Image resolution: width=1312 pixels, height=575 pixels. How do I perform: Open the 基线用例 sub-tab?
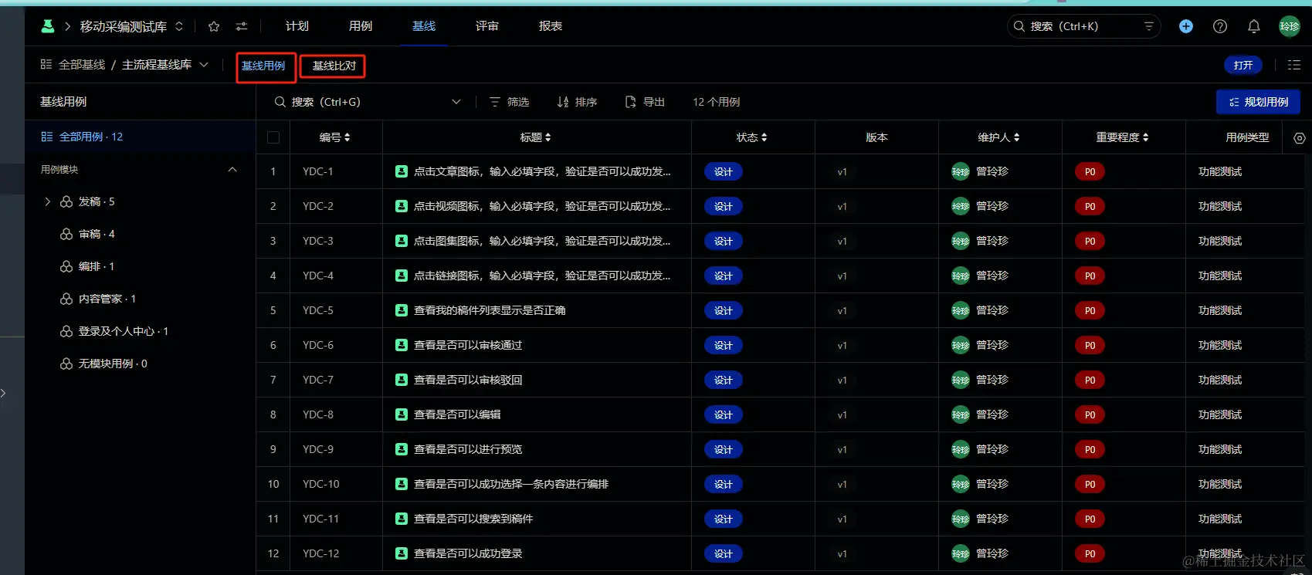[x=263, y=66]
